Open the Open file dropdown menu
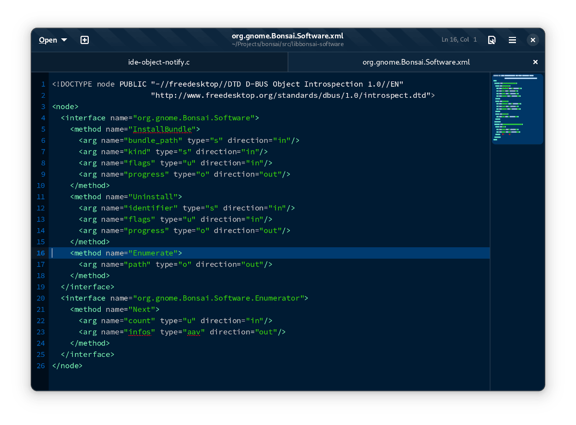576x425 pixels. coord(53,40)
